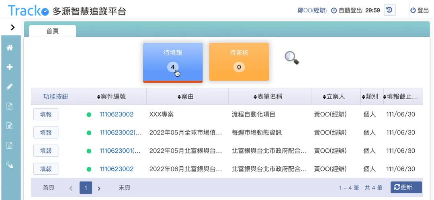
Task: Open case 1110623002 of XXX專案
Action: click(117, 114)
